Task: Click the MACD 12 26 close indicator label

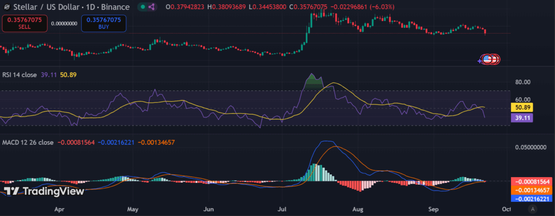Action: point(28,142)
